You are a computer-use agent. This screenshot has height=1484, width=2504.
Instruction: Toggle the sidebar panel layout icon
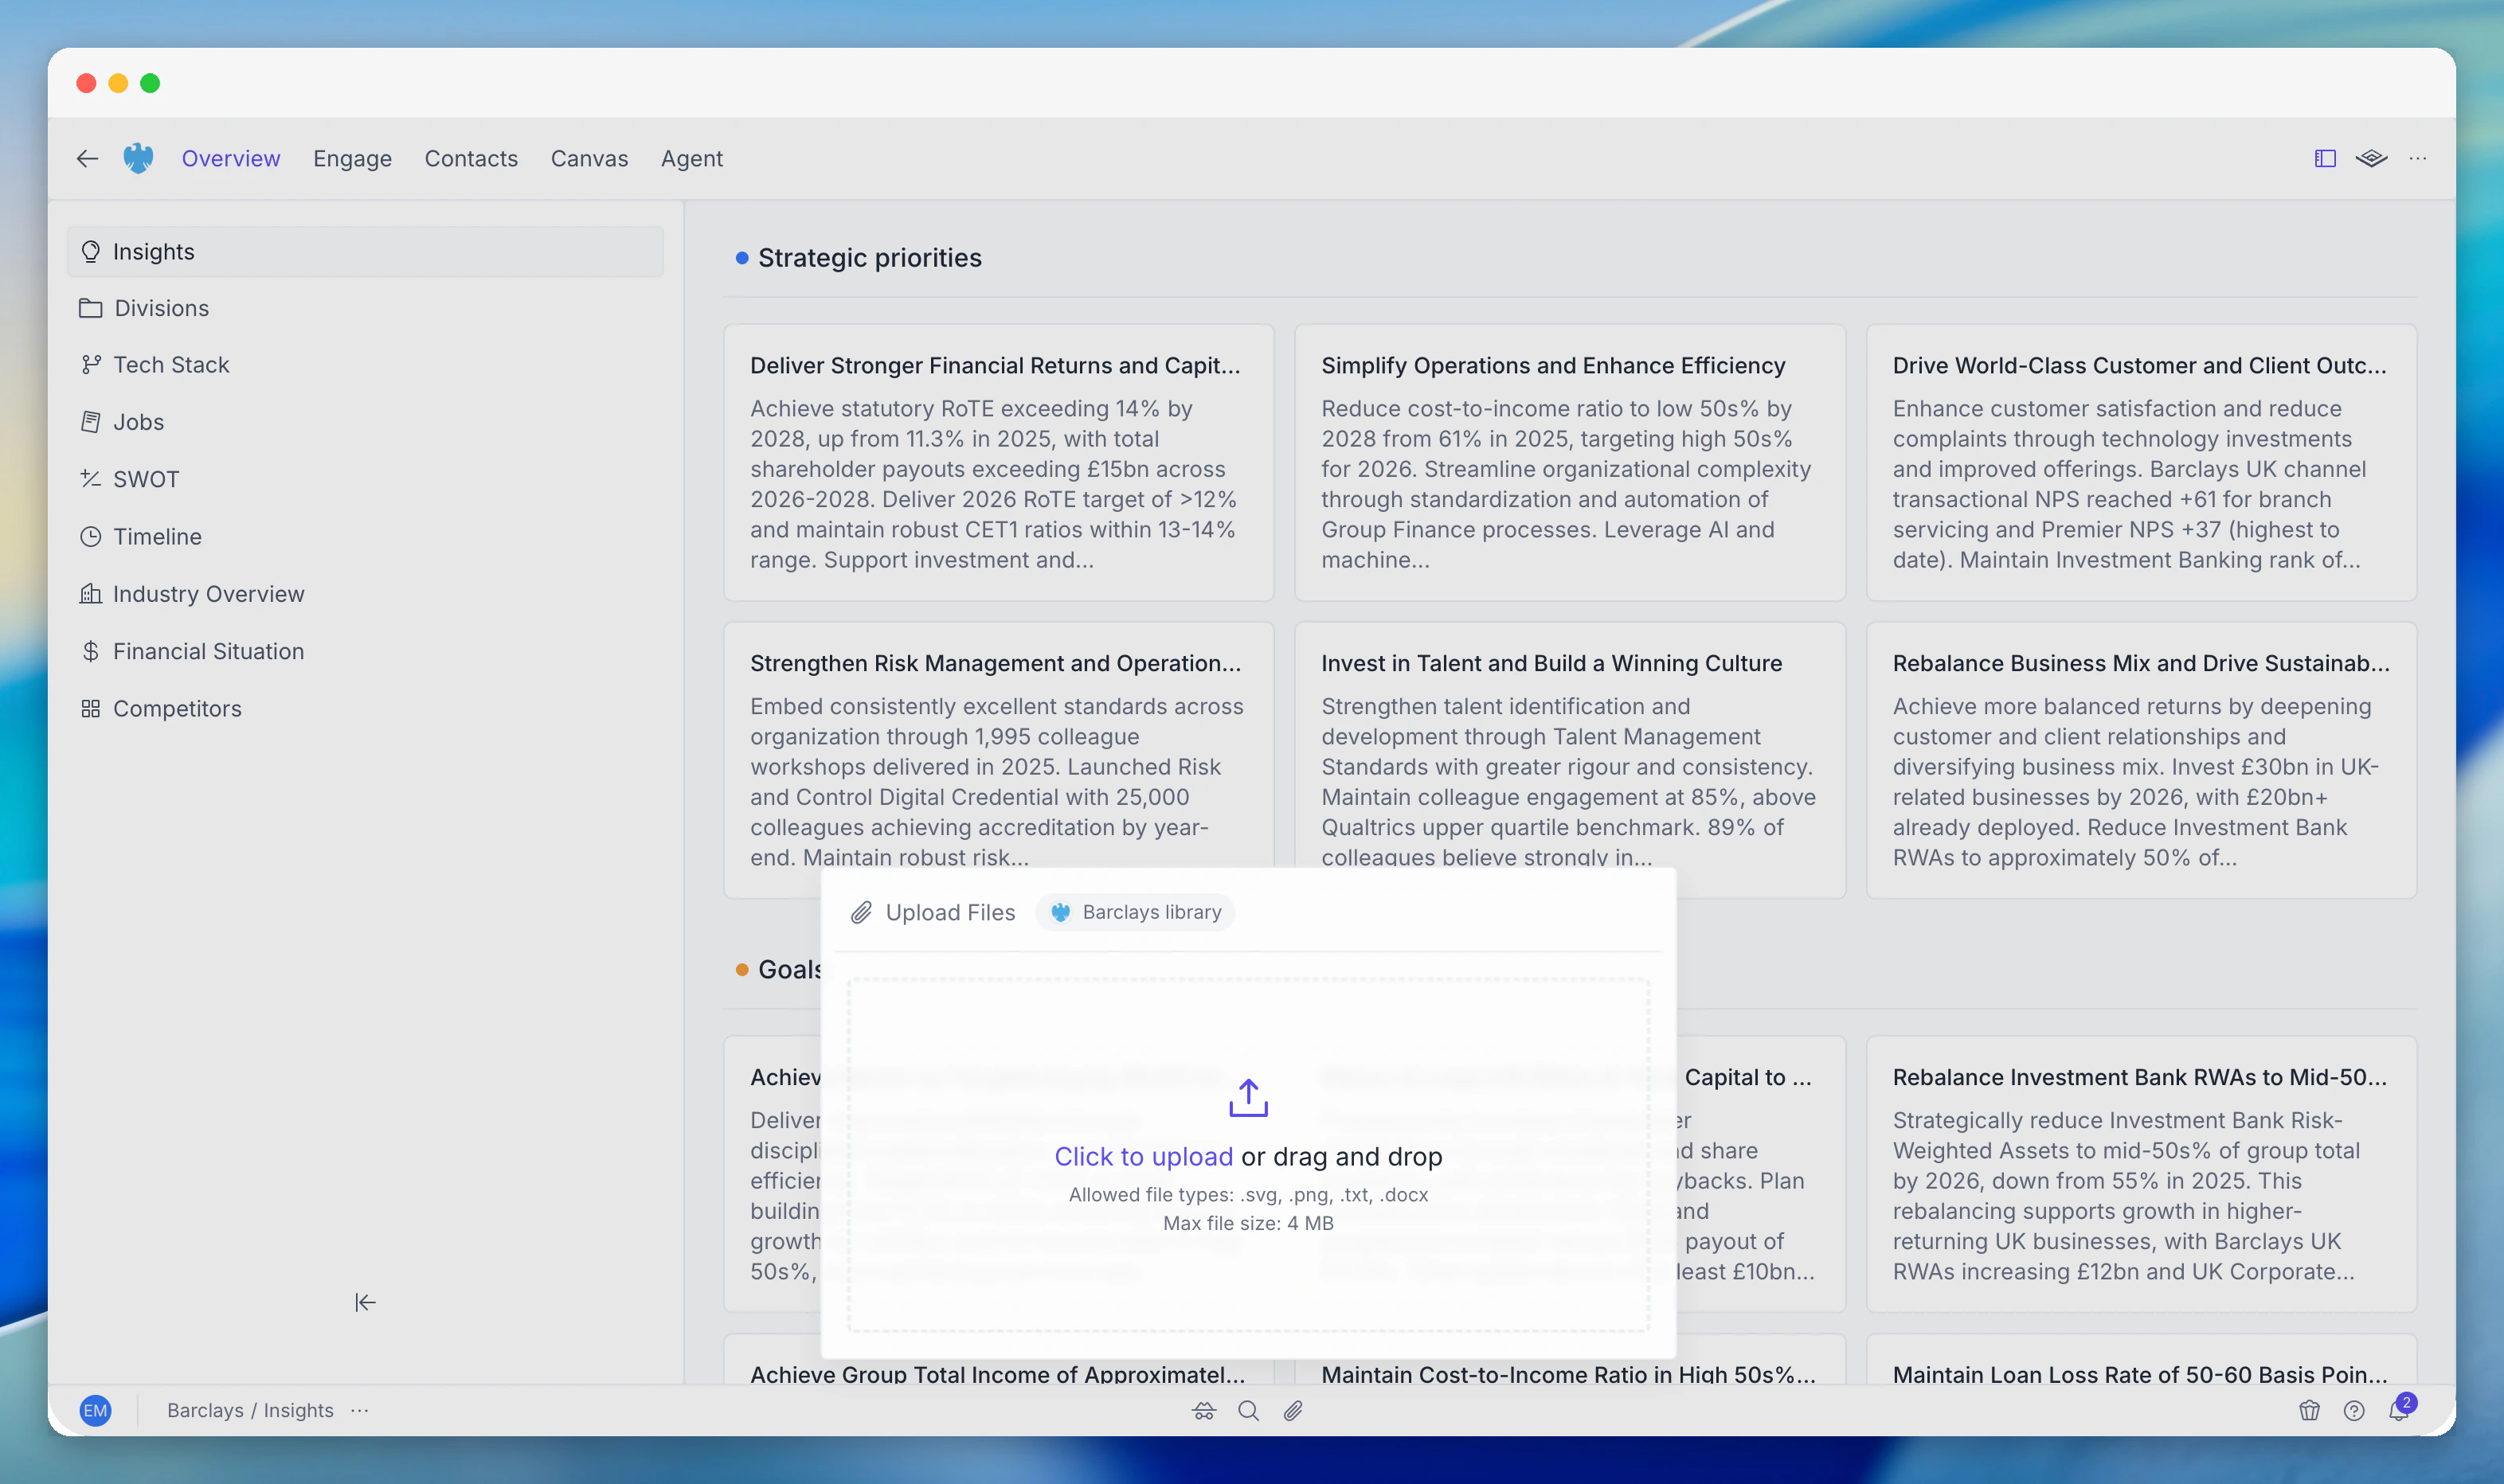[2325, 158]
